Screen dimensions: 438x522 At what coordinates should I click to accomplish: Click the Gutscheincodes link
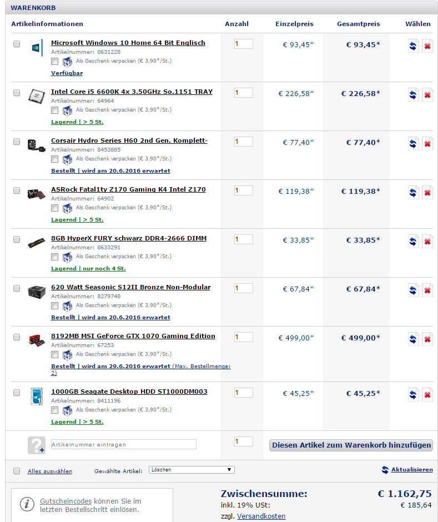66,501
